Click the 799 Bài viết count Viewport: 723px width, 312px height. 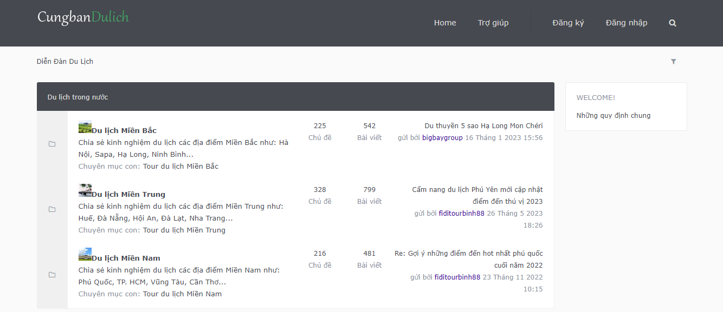370,196
